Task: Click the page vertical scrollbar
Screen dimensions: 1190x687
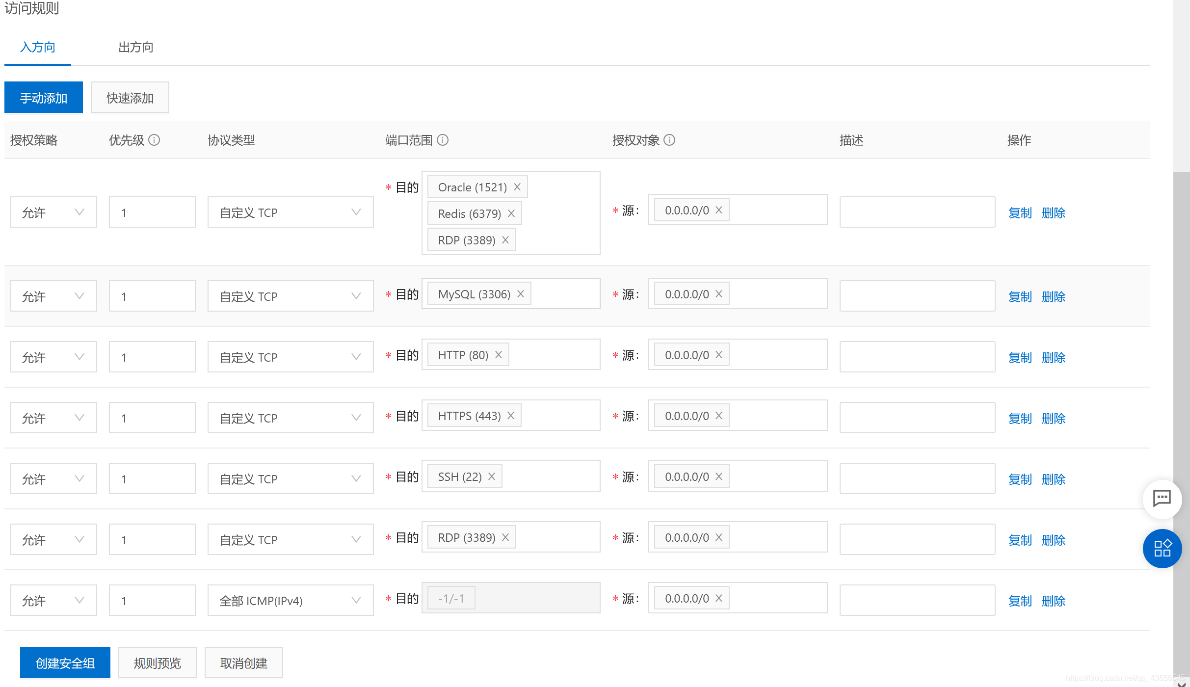Action: [x=1181, y=424]
